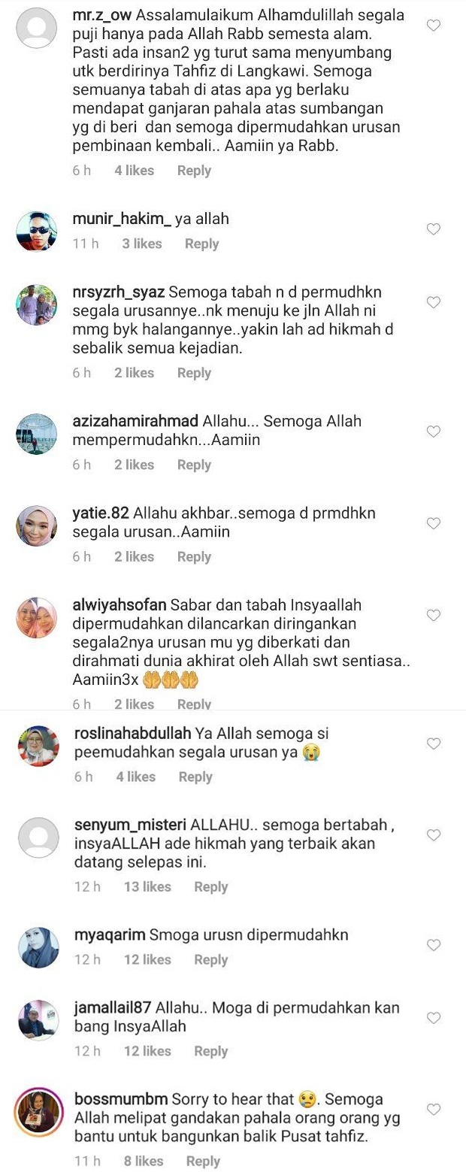Like yatie.82's comment
Image resolution: width=466 pixels, height=1172 pixels.
(x=434, y=523)
